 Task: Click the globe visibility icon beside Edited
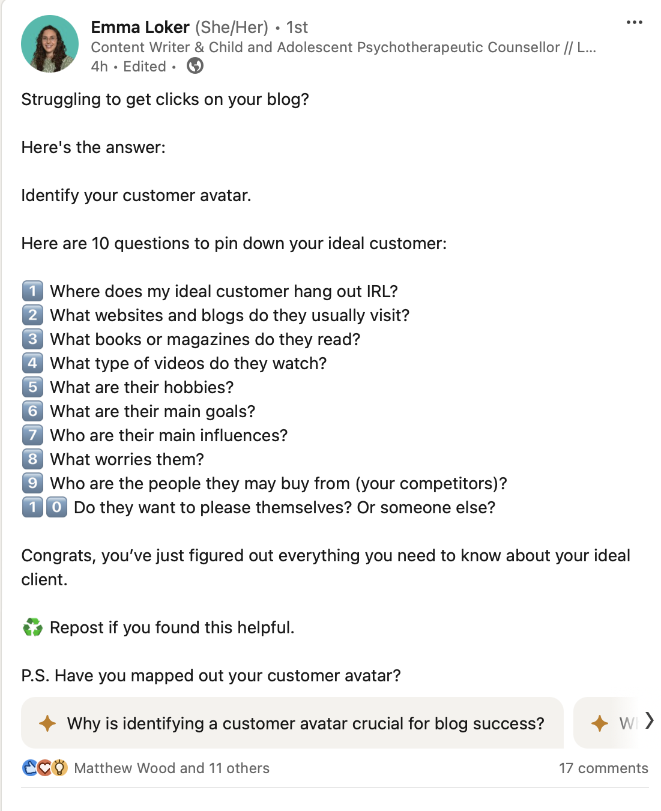195,65
